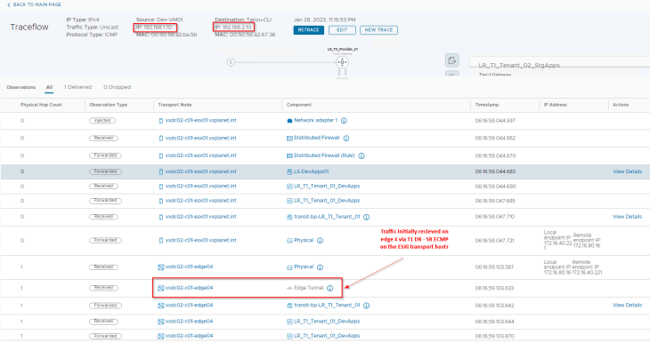Click the EDIT button
Viewport: 650px width, 342px height.
342,30
